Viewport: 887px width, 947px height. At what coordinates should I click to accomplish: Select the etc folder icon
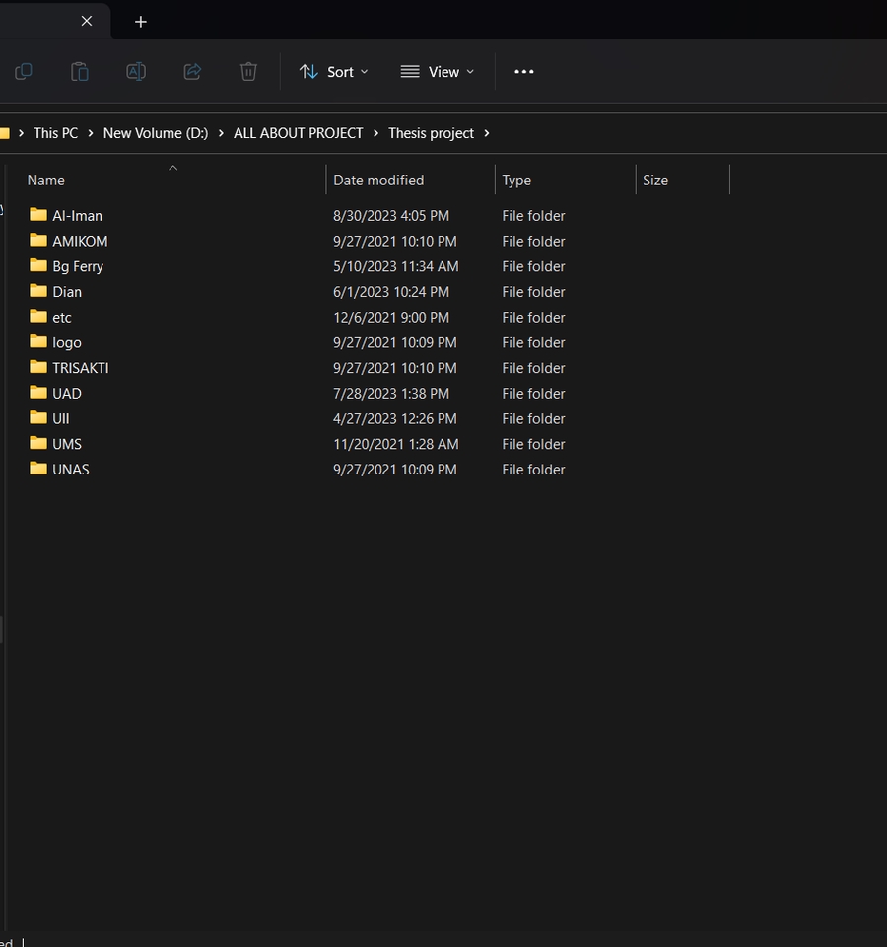[x=38, y=316]
